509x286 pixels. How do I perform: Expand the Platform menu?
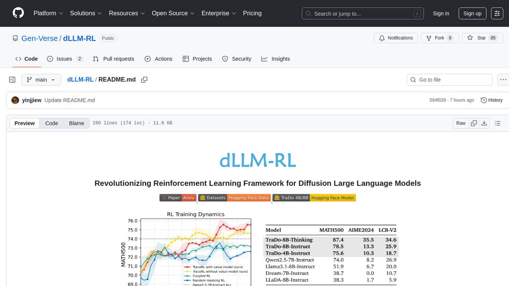pyautogui.click(x=48, y=13)
